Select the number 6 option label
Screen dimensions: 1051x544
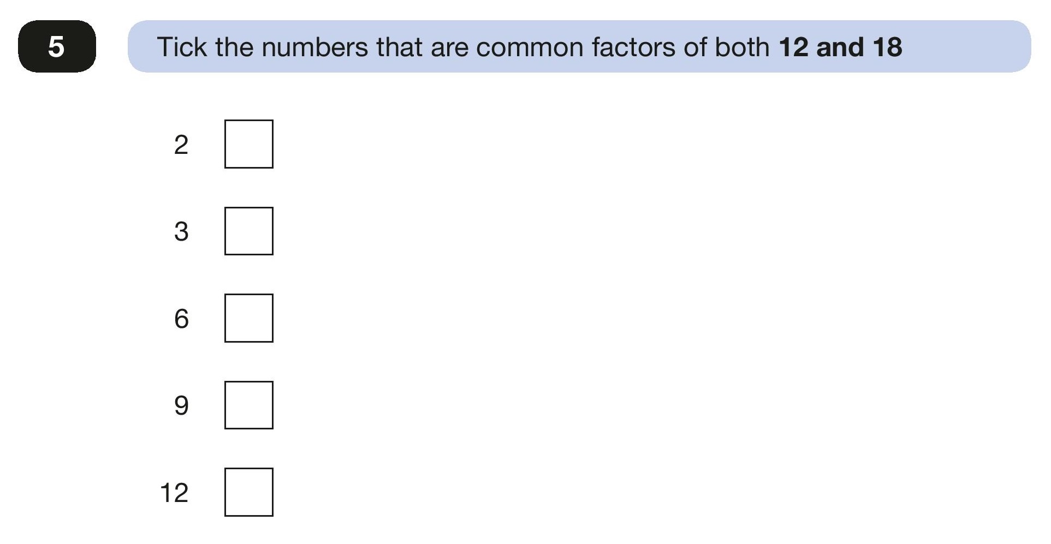click(181, 319)
